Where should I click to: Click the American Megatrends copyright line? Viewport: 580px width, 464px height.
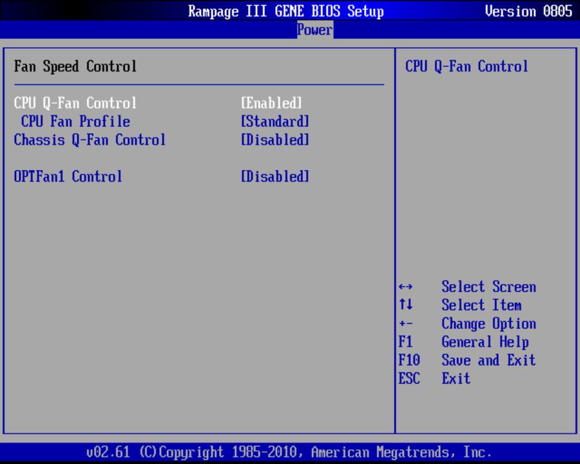[x=289, y=452]
